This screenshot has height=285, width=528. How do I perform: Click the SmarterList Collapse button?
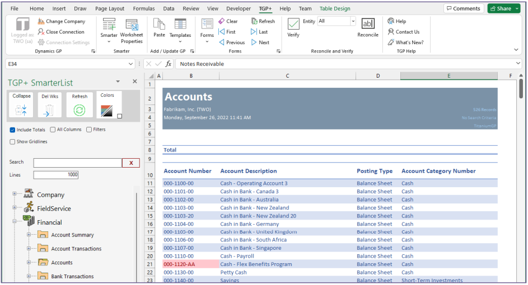[x=21, y=105]
